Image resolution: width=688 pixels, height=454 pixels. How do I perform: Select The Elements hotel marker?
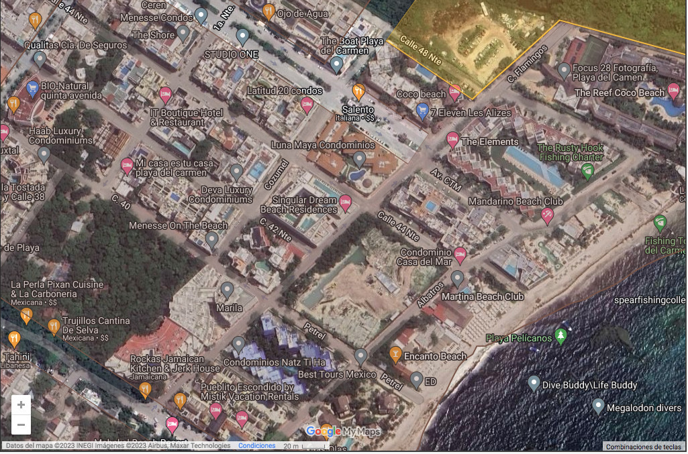click(453, 140)
